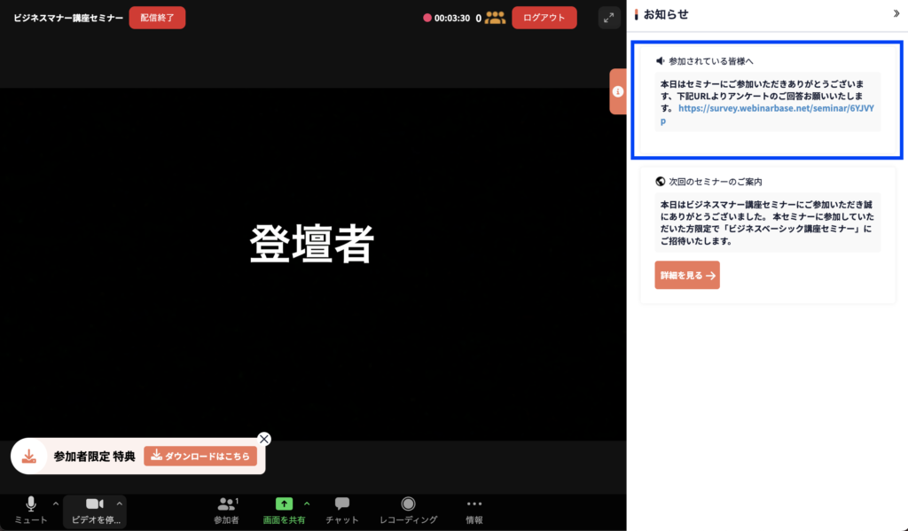The width and height of the screenshot is (908, 531).
Task: Click the 詳細を見る details button
Action: 687,275
